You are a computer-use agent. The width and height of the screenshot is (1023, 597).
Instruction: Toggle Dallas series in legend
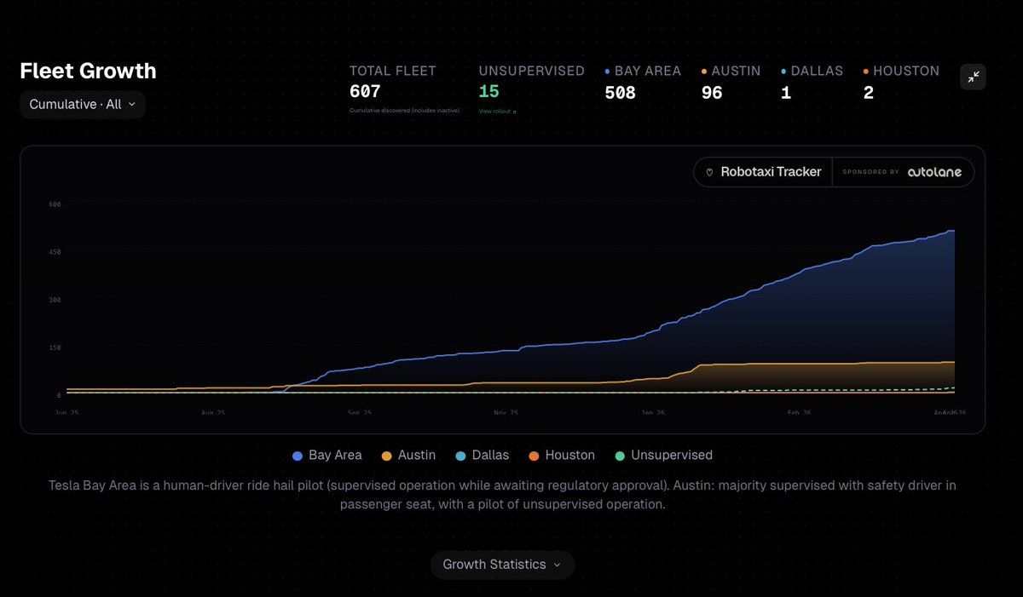481,456
